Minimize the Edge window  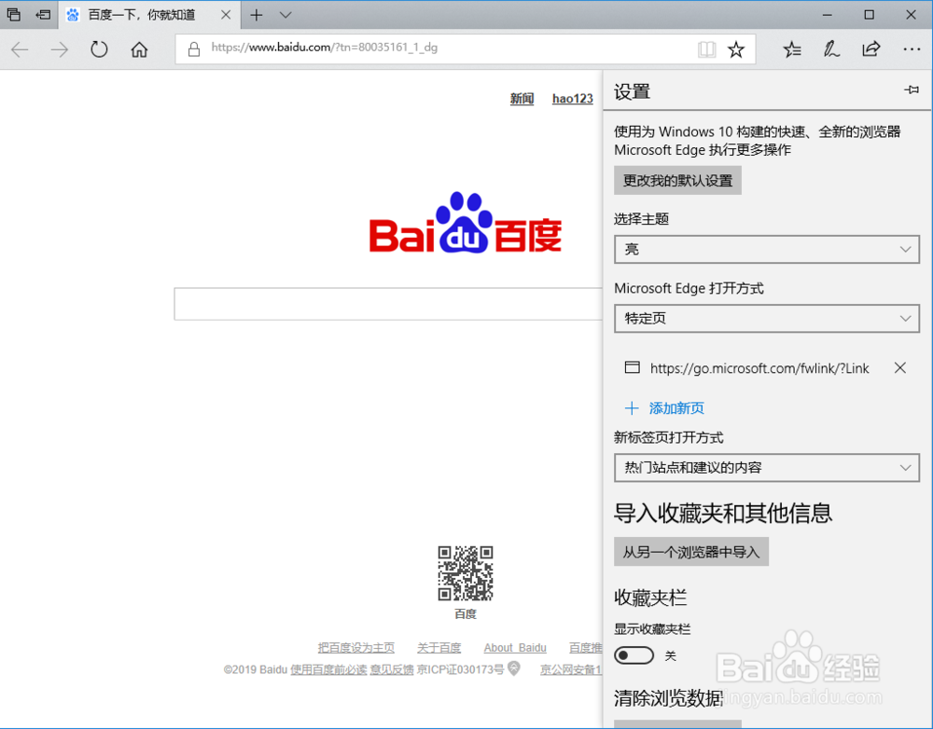pos(827,15)
